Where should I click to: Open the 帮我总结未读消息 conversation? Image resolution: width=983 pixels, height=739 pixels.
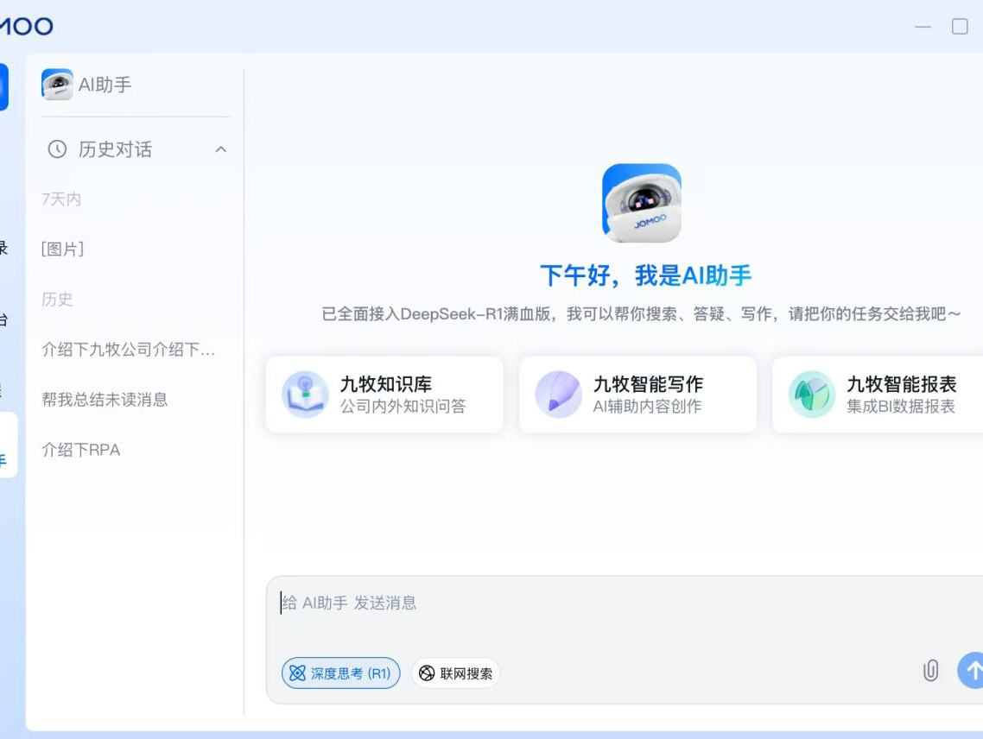[105, 399]
